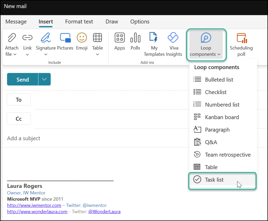
Task: Click the Send button
Action: click(22, 79)
